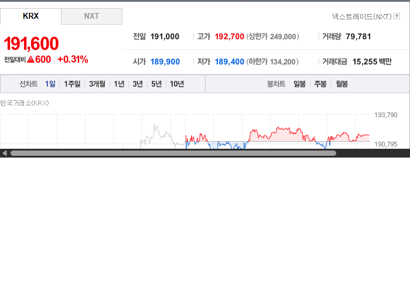
Task: Click the horizontal scrollbar thumb
Action: tap(173, 153)
